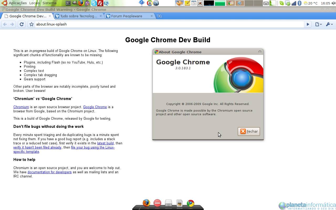Open the Chromium link
336x210 pixels.
tap(21, 107)
